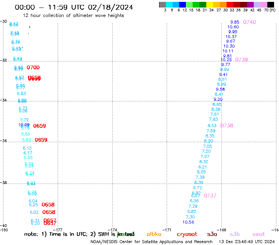Click the '7.07' wave height value
This screenshot has height=245, width=279.
205,156
